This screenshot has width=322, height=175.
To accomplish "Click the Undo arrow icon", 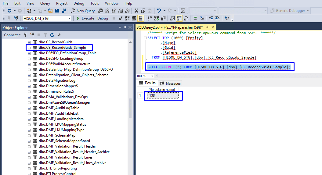I will click(x=159, y=11).
